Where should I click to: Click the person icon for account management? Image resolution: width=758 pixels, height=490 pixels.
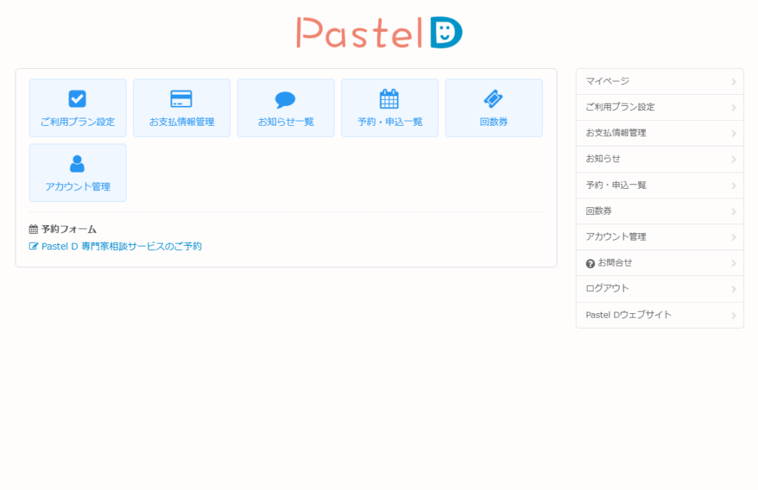(x=78, y=164)
